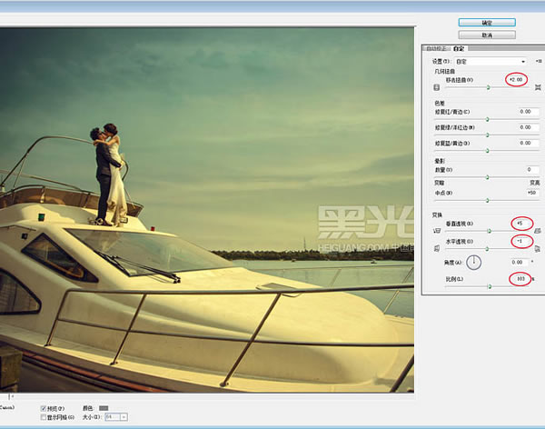545x429 pixels.
Task: Click the Midpoint value field +50
Action: click(531, 193)
